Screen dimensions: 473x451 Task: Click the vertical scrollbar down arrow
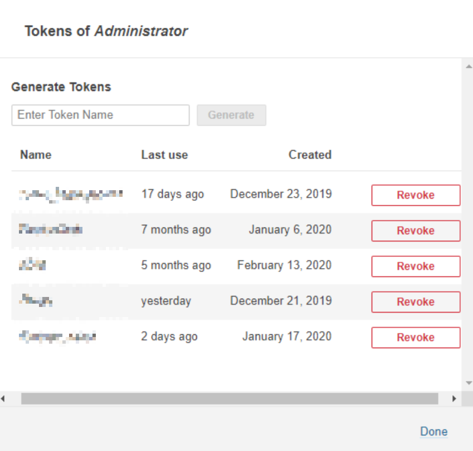(x=468, y=383)
